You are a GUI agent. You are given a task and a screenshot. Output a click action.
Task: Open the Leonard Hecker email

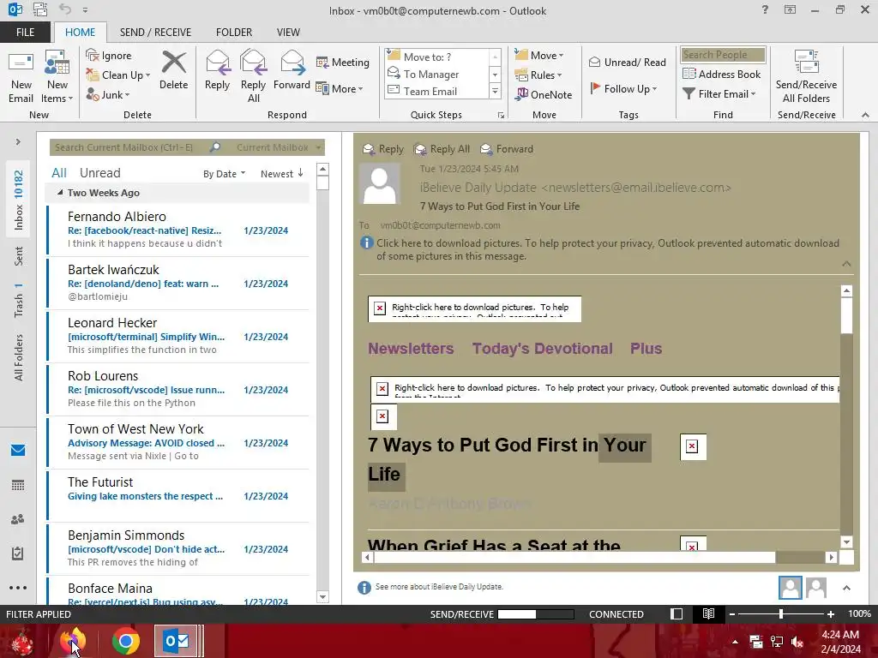click(178, 336)
